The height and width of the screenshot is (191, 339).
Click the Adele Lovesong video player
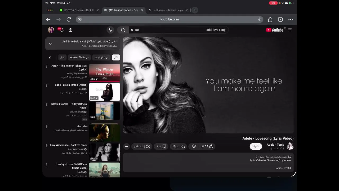pyautogui.click(x=208, y=85)
